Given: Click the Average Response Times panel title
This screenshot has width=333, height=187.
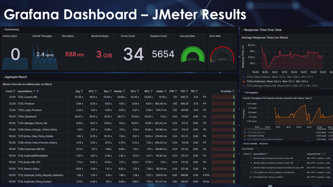Looking at the screenshot, I should (265, 38).
